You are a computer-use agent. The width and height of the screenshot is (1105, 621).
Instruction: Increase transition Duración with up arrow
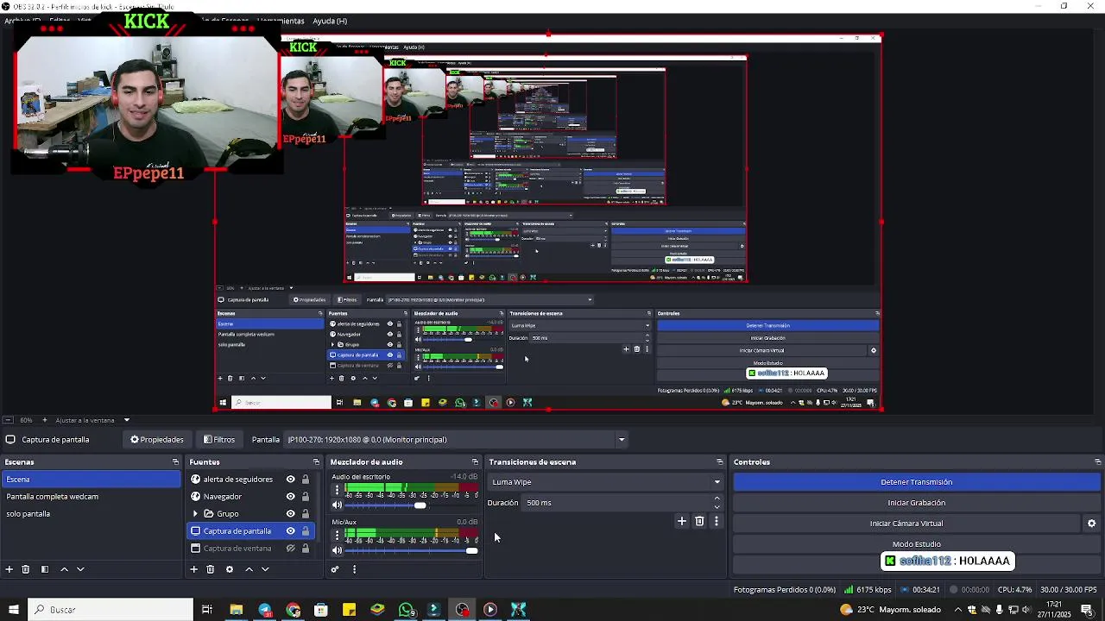point(717,499)
